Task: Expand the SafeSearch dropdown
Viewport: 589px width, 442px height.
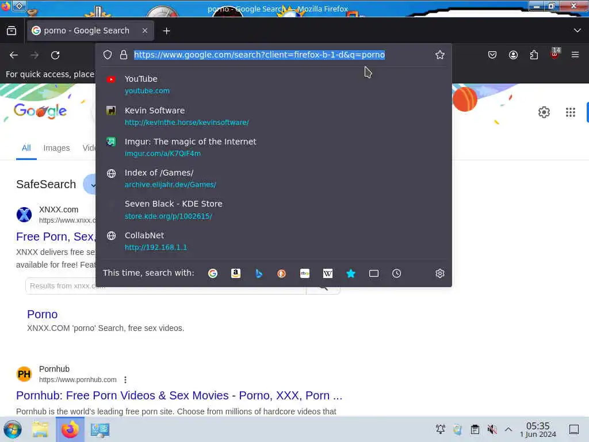Action: coord(90,185)
